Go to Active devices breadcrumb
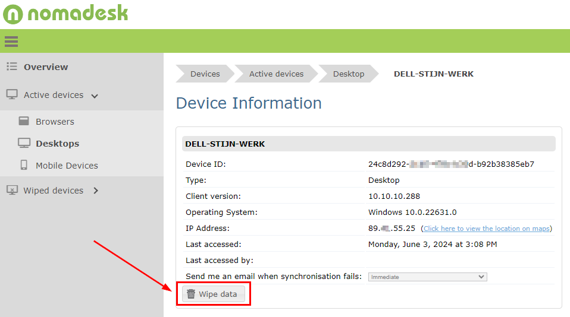Viewport: 570px width, 317px height. tap(276, 74)
